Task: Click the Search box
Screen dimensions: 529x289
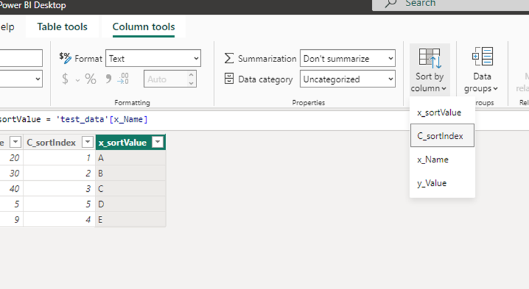Action: coord(450,4)
